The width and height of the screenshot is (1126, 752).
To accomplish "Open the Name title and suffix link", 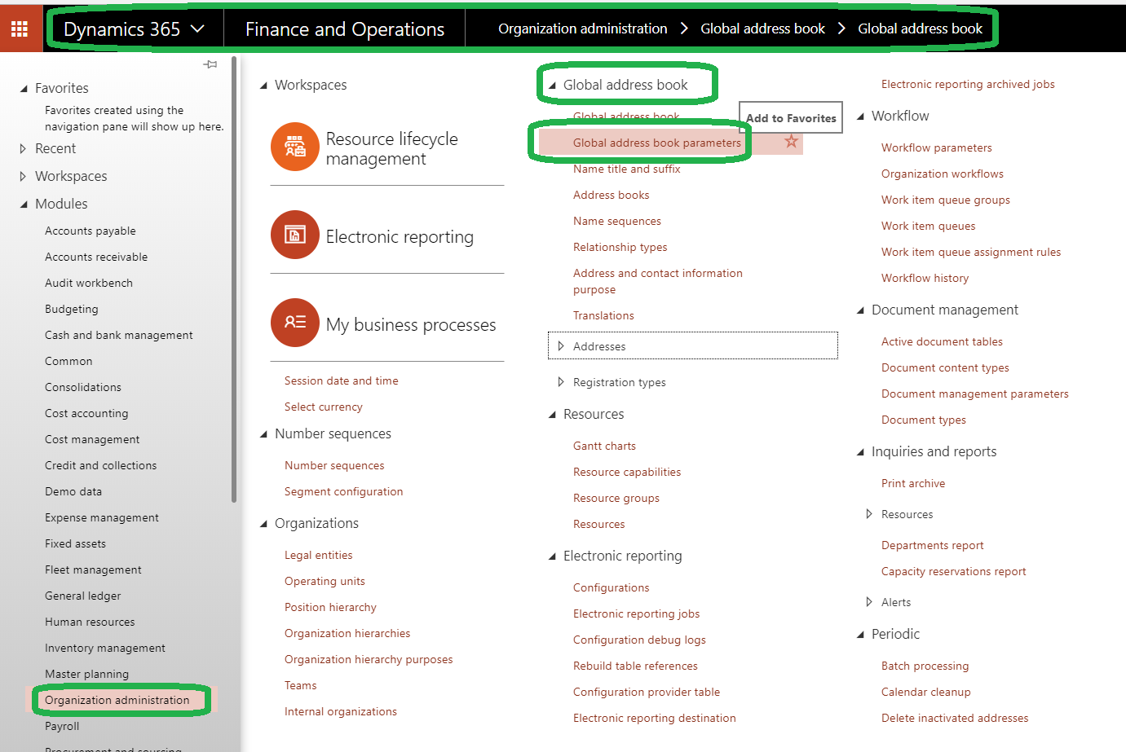I will point(627,169).
